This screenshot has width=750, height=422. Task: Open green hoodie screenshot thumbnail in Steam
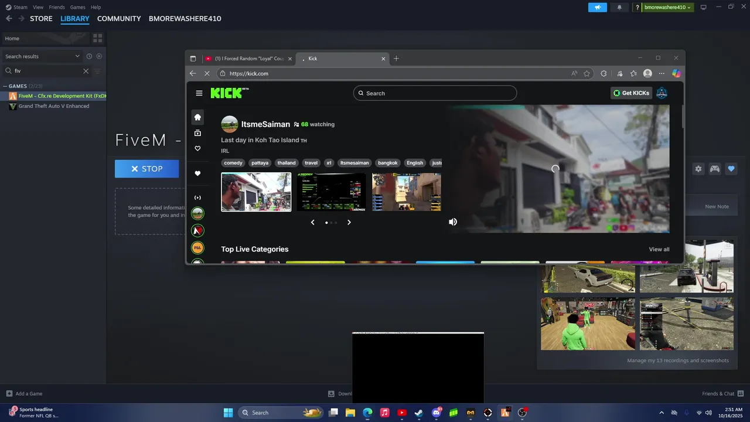[x=588, y=324]
